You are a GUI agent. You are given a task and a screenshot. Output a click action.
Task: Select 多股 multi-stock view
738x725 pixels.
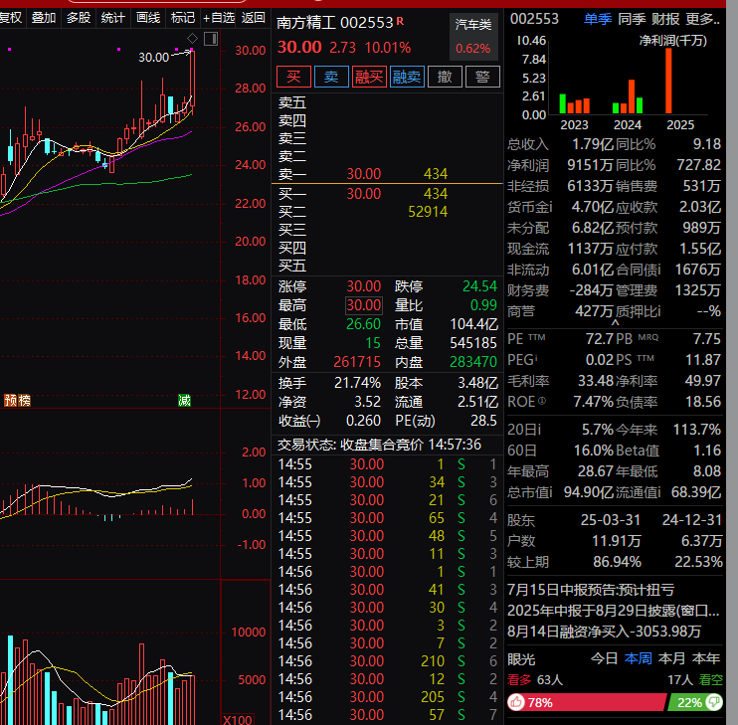(79, 18)
